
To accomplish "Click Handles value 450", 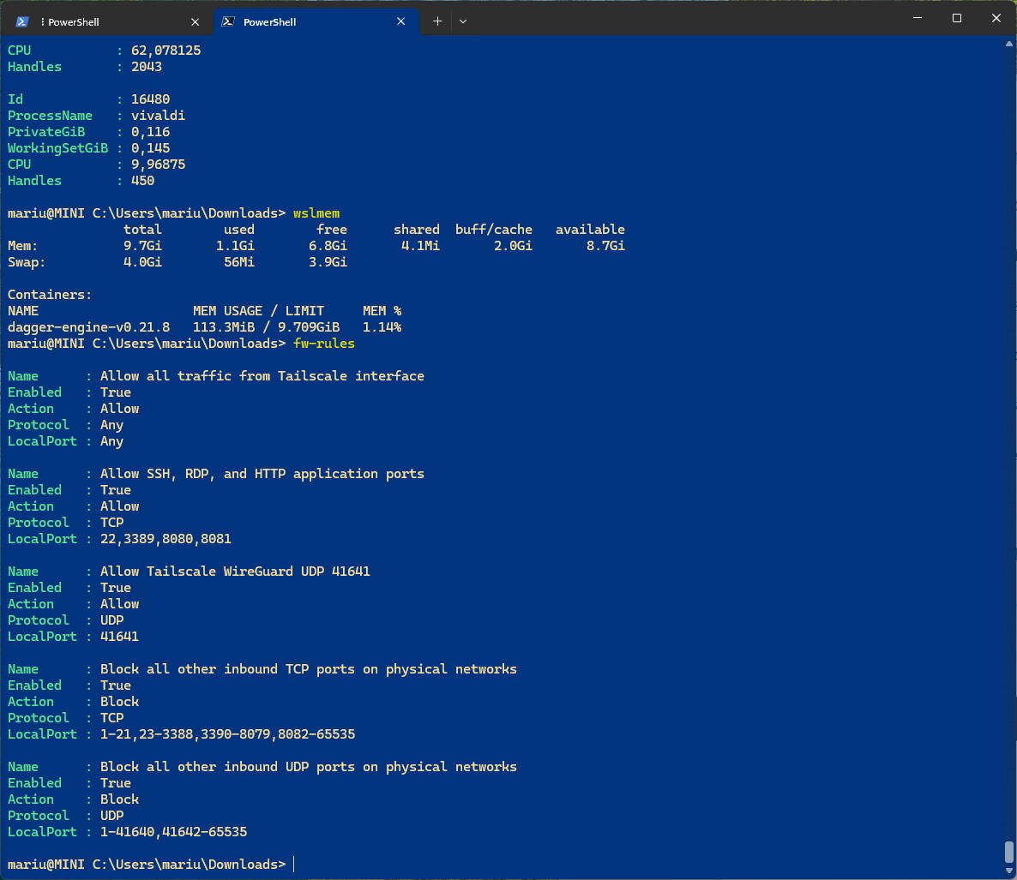I will pyautogui.click(x=142, y=181).
